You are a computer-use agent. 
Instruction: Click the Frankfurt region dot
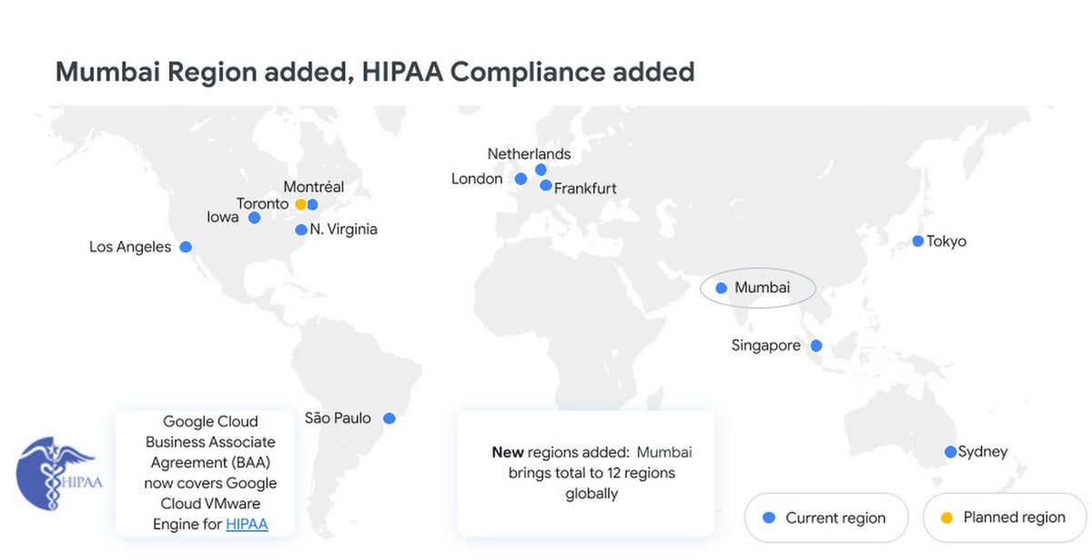[x=545, y=185]
